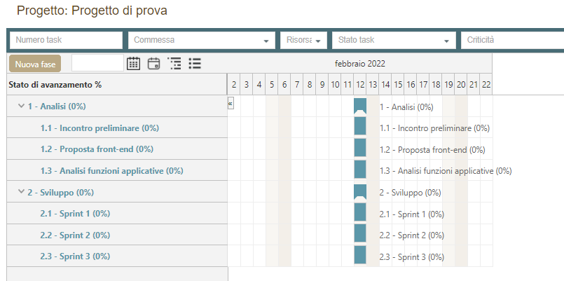Screen dimensions: 564x281
Task: Click the Numero task input field
Action: 66,41
